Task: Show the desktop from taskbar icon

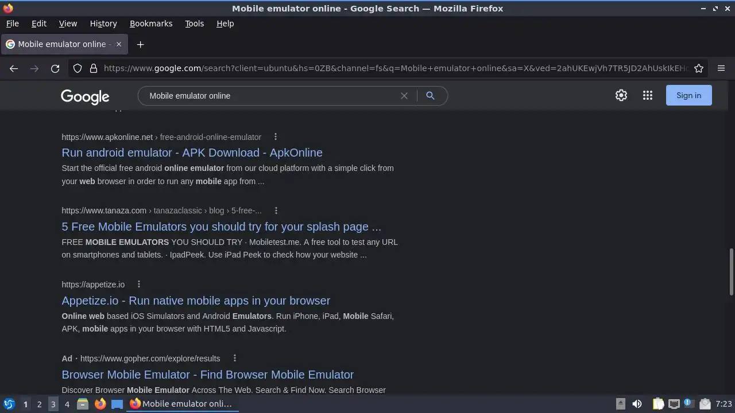Action: coord(117,404)
